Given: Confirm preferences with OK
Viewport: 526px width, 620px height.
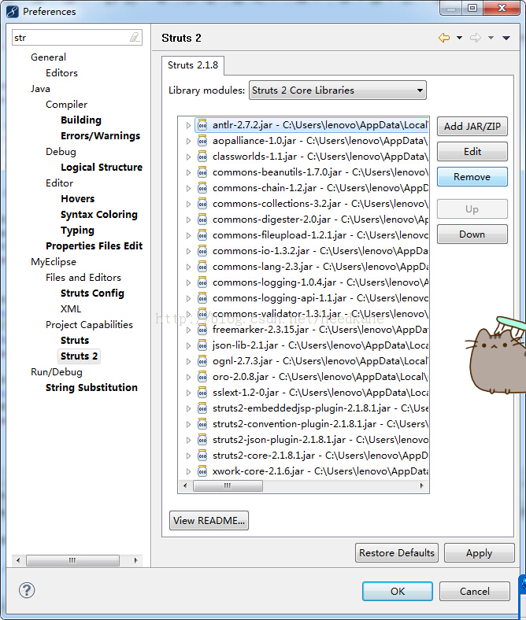Looking at the screenshot, I should pyautogui.click(x=398, y=591).
